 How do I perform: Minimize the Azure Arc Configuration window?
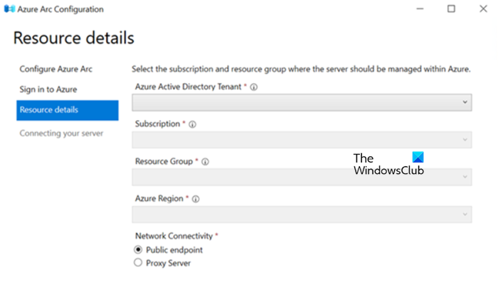417,9
